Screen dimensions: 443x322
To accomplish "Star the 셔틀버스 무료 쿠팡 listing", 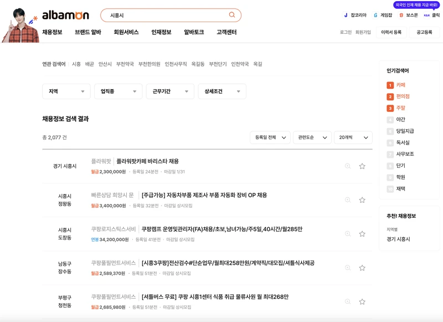I will coord(362,301).
